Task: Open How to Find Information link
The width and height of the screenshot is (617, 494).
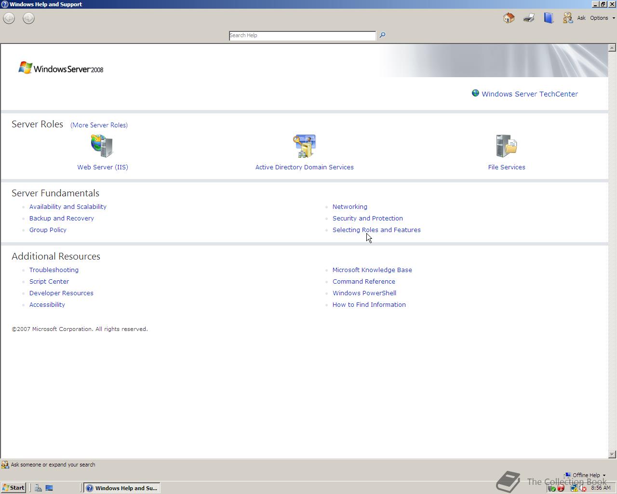Action: [369, 304]
